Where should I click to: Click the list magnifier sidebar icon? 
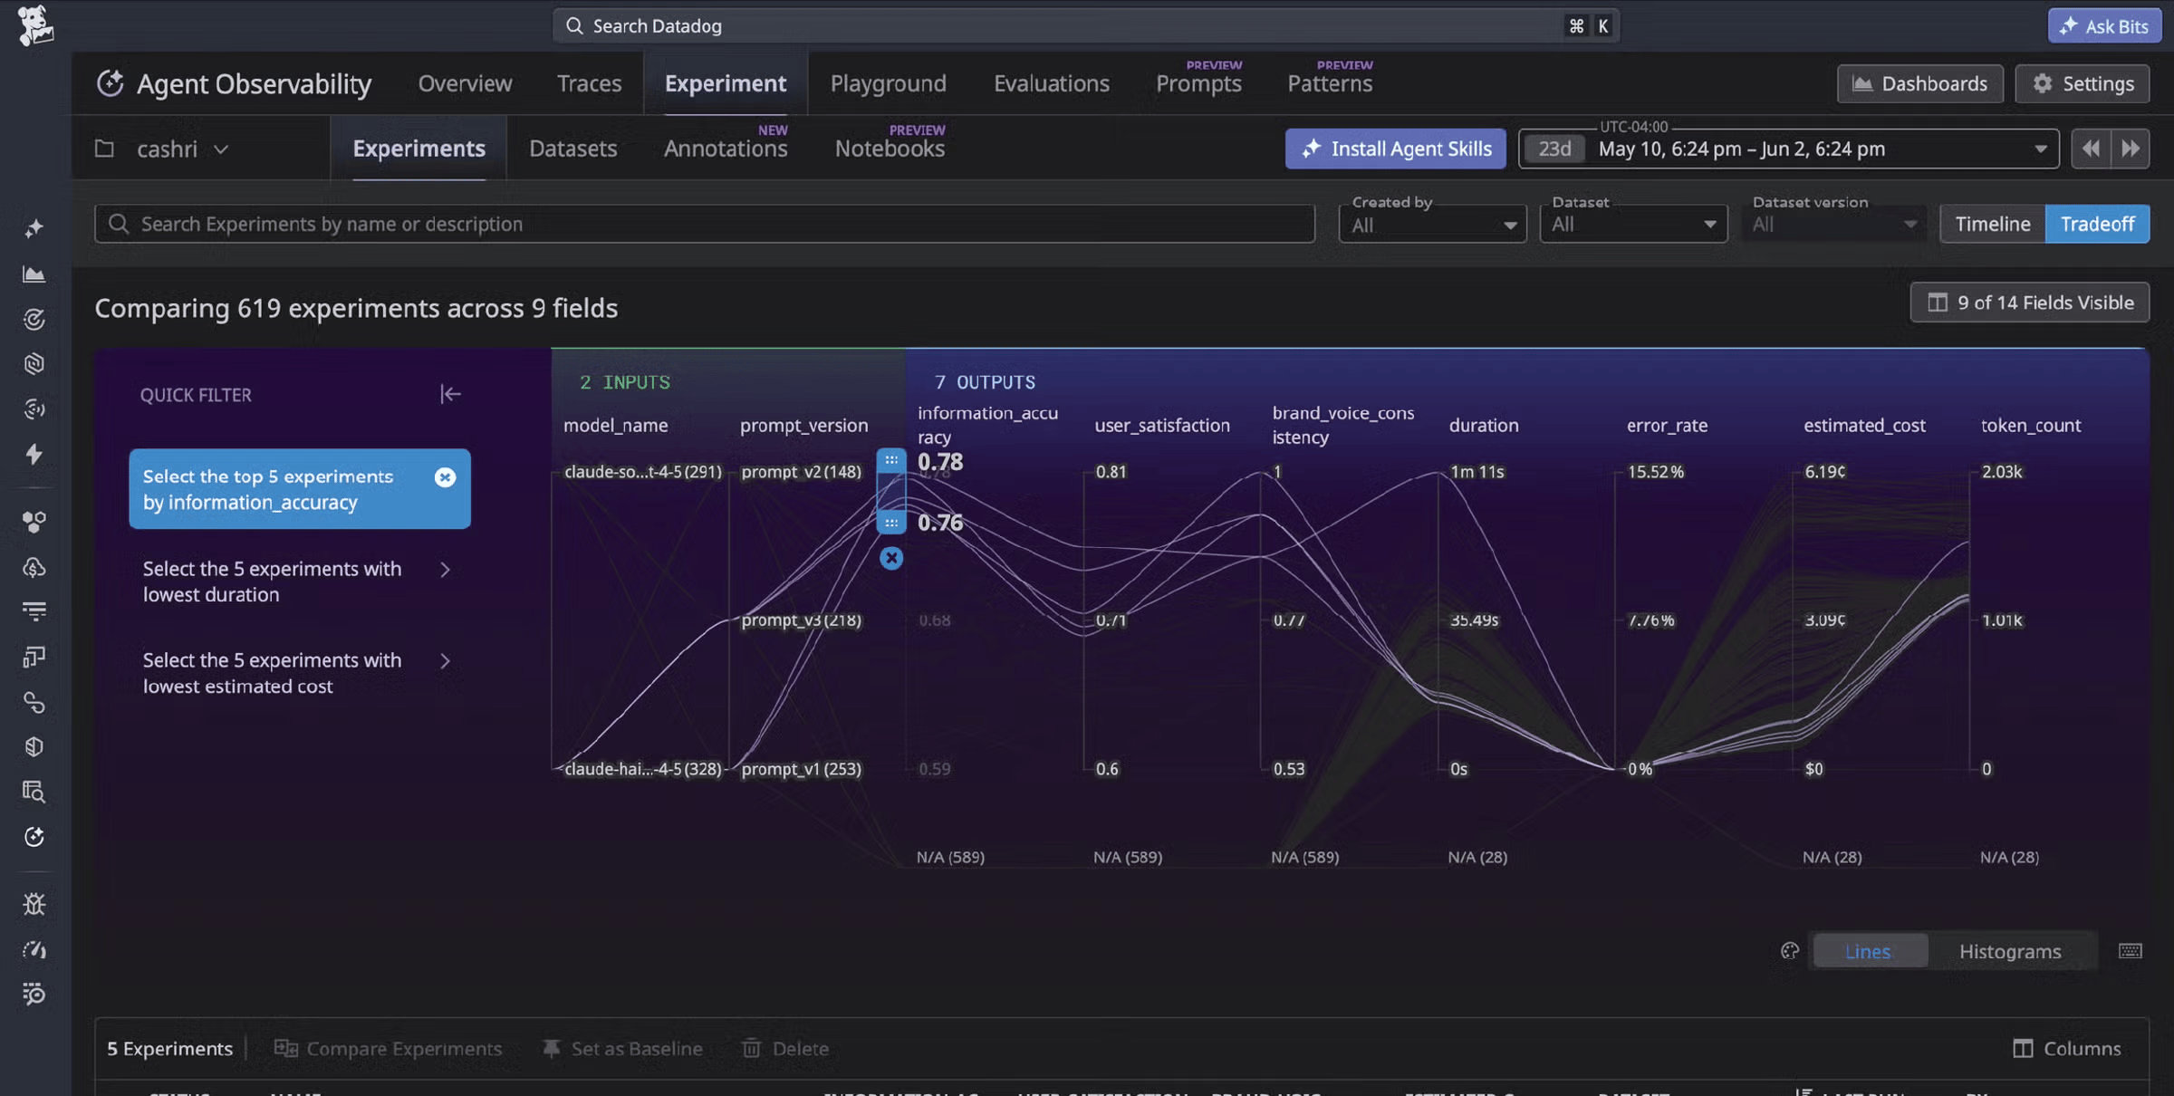(x=34, y=994)
